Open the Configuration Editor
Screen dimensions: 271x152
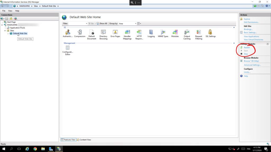pos(67,50)
